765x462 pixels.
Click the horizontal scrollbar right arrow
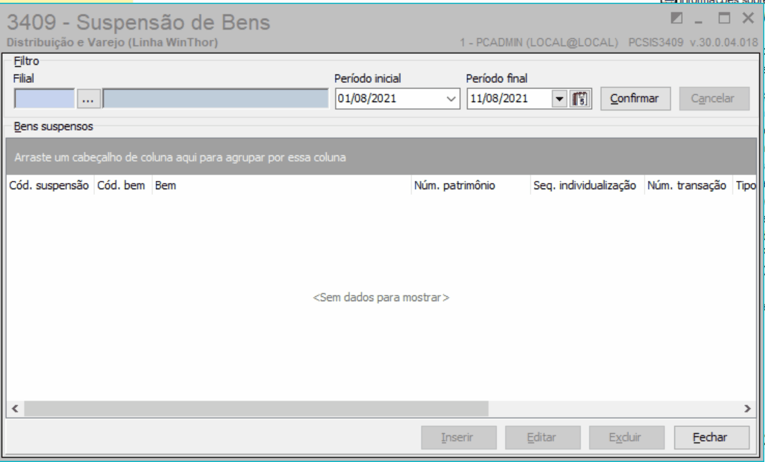click(748, 409)
